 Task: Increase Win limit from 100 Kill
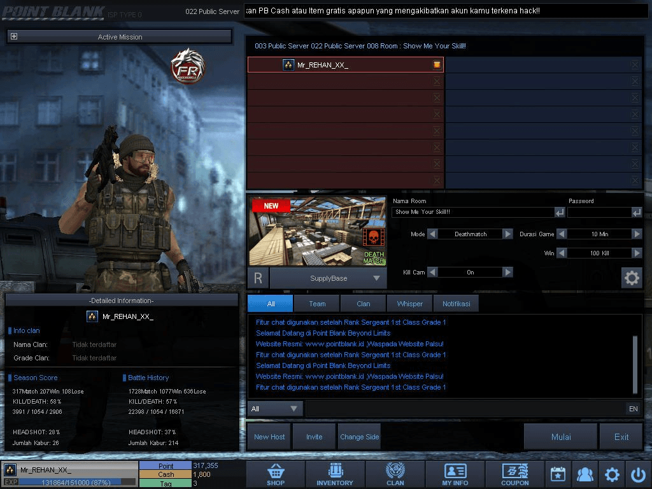tap(637, 253)
